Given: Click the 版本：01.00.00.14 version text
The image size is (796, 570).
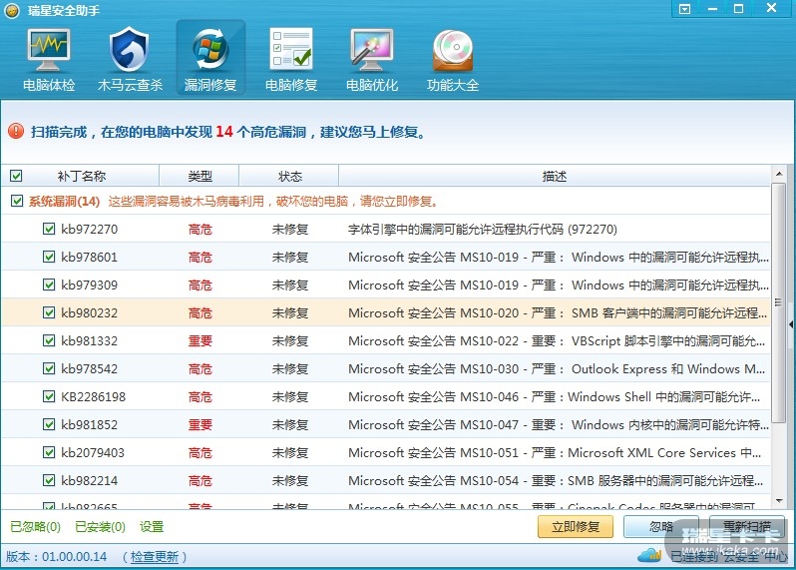Looking at the screenshot, I should [x=56, y=557].
